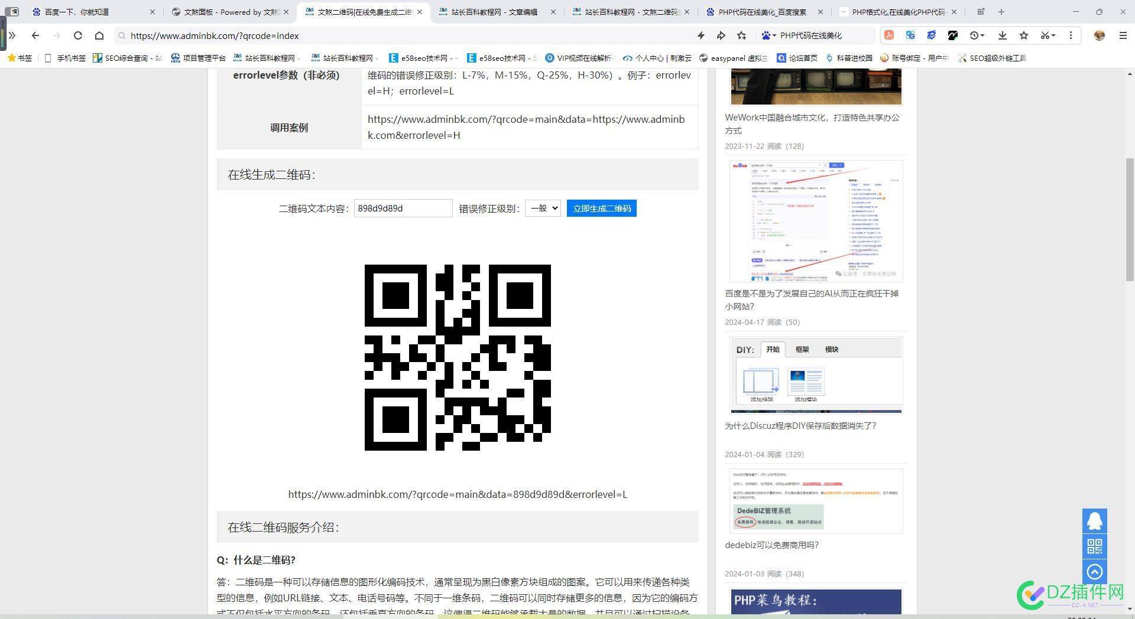Open the DedeBIZ管理系统 article thumbnail
This screenshot has height=619, width=1135.
pos(816,501)
